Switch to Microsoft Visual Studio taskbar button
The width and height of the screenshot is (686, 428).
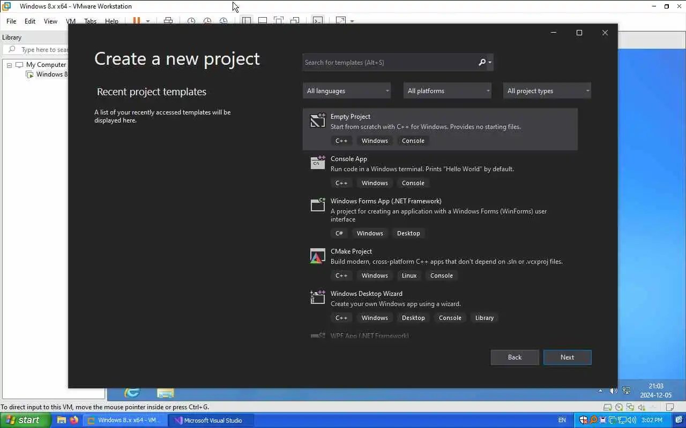(x=211, y=420)
